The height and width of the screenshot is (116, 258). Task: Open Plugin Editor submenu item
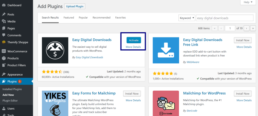tap(10, 101)
